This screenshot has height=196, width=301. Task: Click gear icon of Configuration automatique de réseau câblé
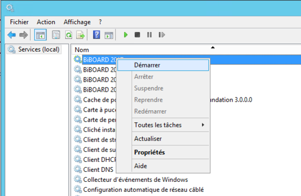click(x=78, y=189)
